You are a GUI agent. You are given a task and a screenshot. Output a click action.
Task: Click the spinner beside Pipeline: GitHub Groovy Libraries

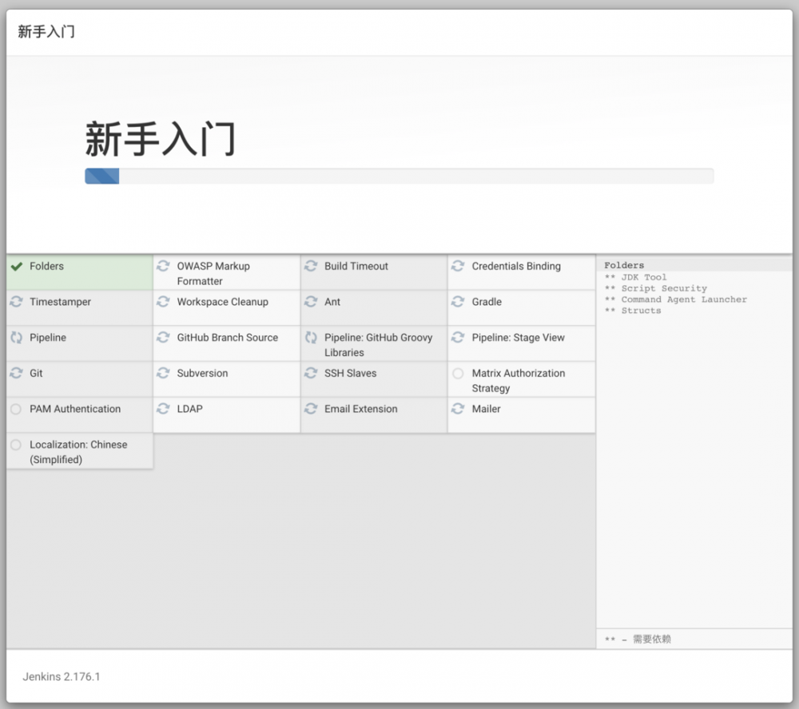point(311,338)
